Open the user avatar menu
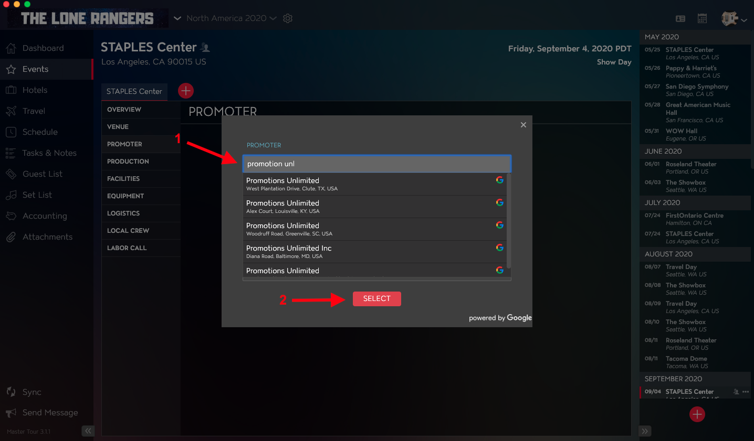This screenshot has height=441, width=754. point(734,19)
